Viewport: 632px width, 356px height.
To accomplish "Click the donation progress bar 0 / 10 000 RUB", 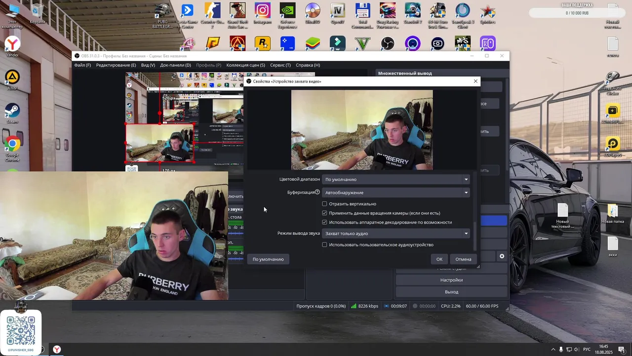I will [577, 13].
